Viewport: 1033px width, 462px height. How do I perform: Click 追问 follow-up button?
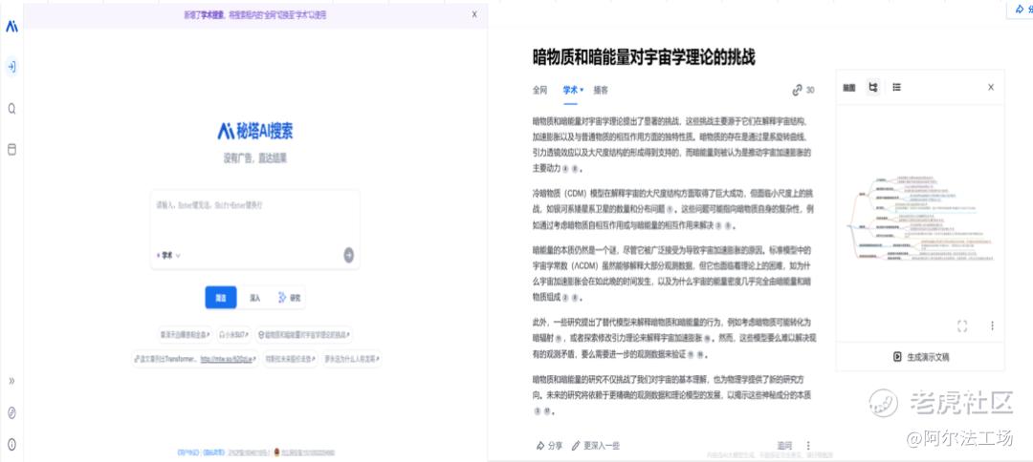click(784, 446)
